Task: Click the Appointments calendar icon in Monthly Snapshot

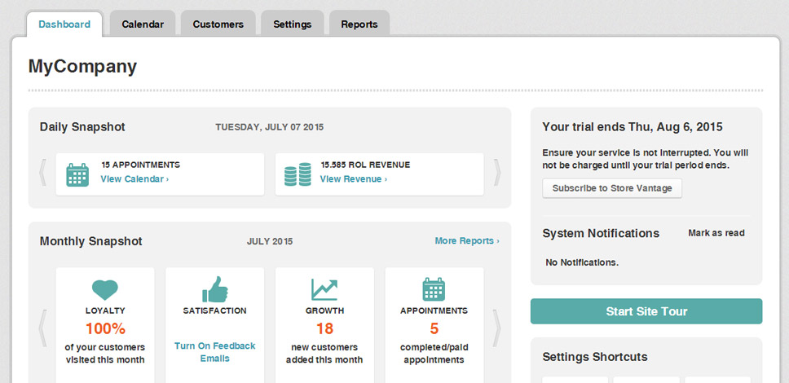Action: click(x=434, y=289)
